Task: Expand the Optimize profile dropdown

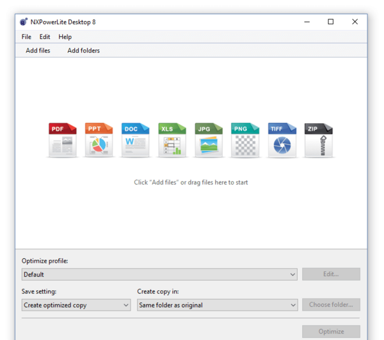Action: (159, 274)
